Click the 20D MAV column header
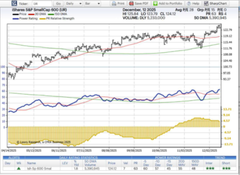Image resolution: width=240 pixels, height=175 pixels. tap(181, 163)
